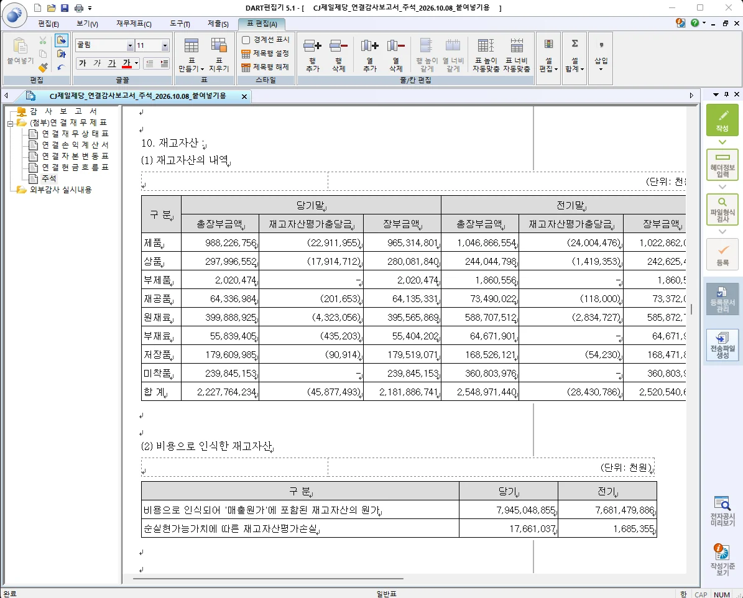
Task: Click the 작성 green side panel button
Action: [x=722, y=120]
